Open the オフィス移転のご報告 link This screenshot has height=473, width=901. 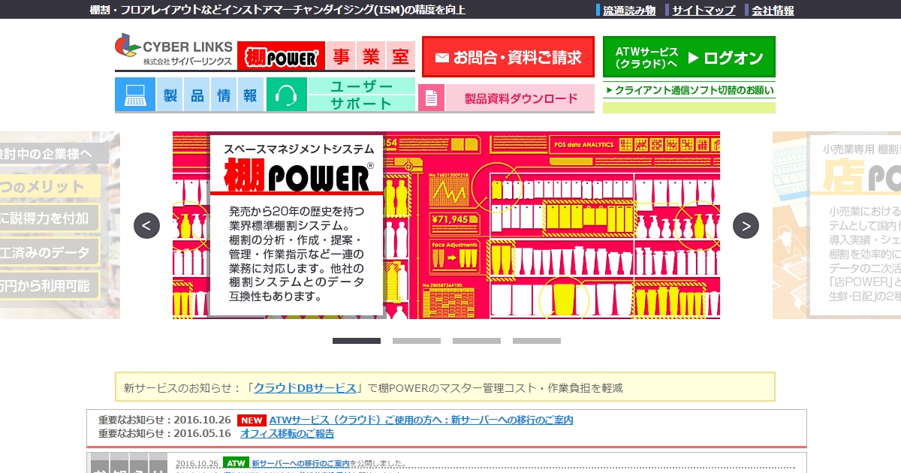click(287, 434)
